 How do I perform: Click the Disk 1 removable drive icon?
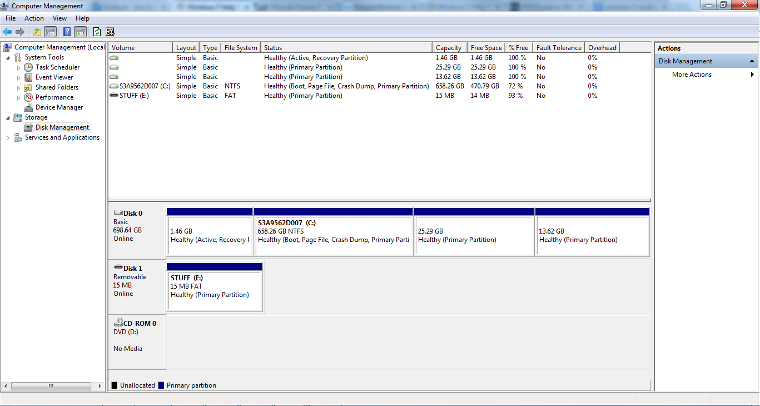tap(118, 268)
